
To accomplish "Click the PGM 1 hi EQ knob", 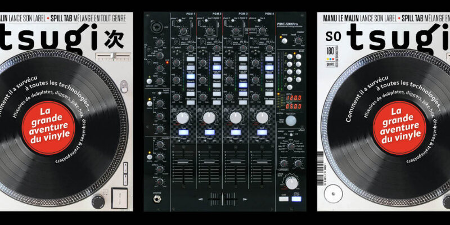I will coord(177,63).
